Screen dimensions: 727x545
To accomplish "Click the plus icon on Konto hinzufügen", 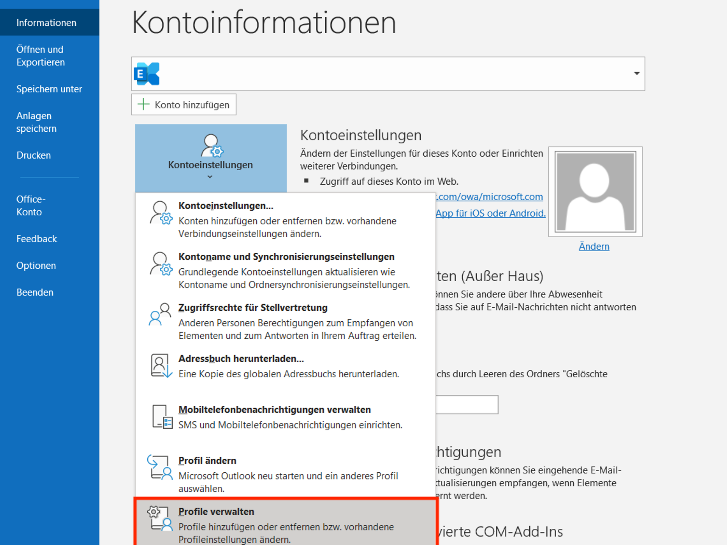I will pyautogui.click(x=144, y=104).
